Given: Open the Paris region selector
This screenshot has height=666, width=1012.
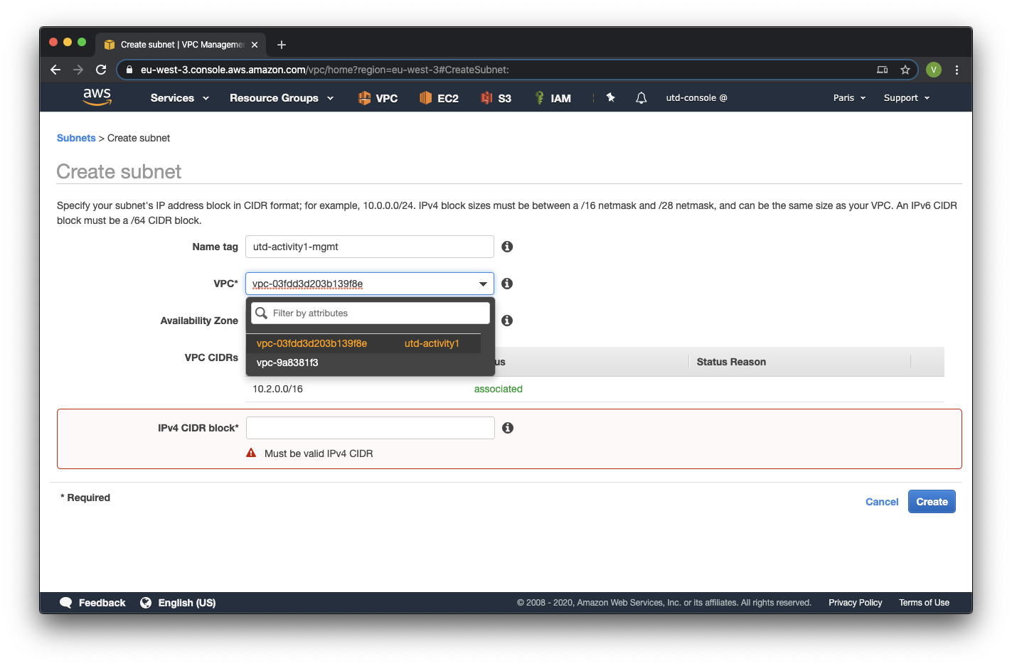Looking at the screenshot, I should click(850, 98).
